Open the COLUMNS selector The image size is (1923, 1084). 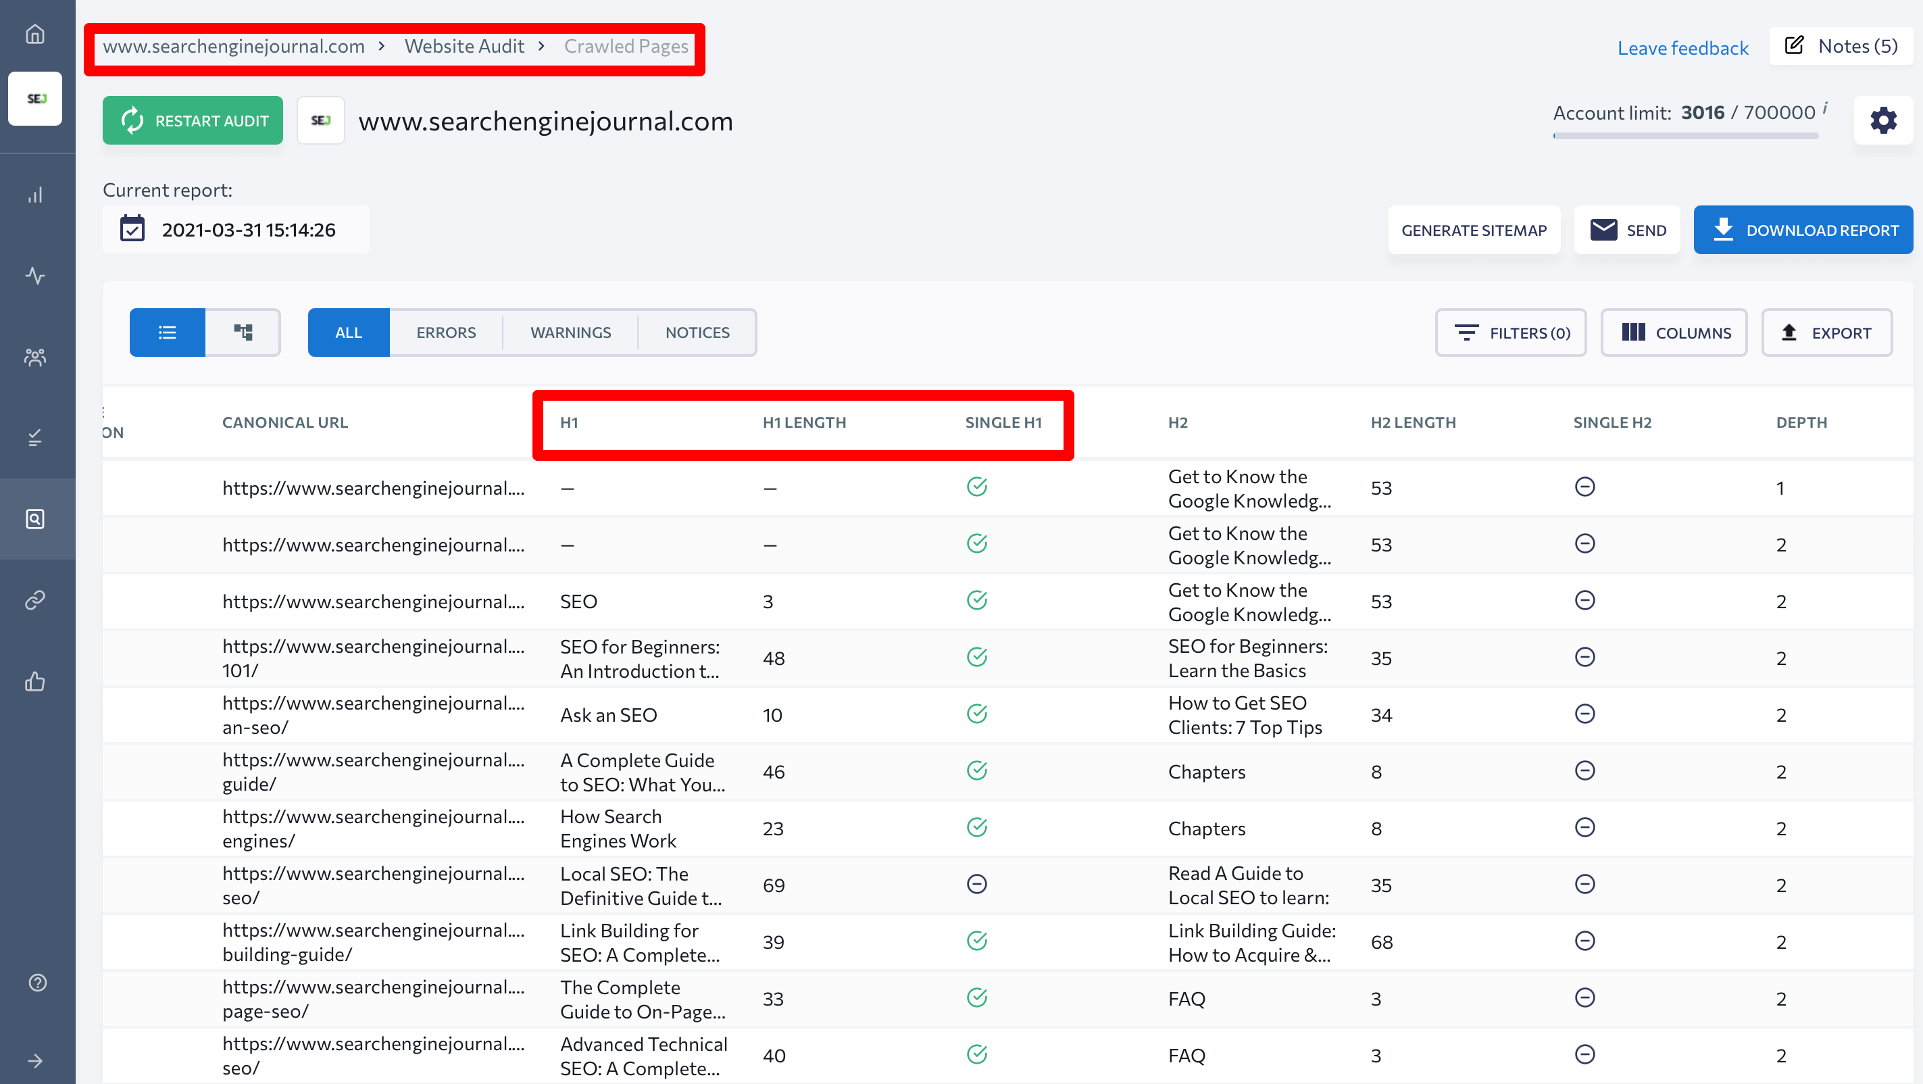point(1674,333)
